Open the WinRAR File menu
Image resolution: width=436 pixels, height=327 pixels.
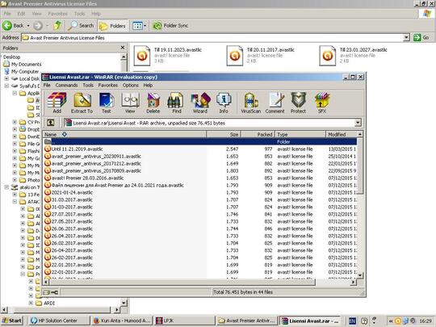47,85
